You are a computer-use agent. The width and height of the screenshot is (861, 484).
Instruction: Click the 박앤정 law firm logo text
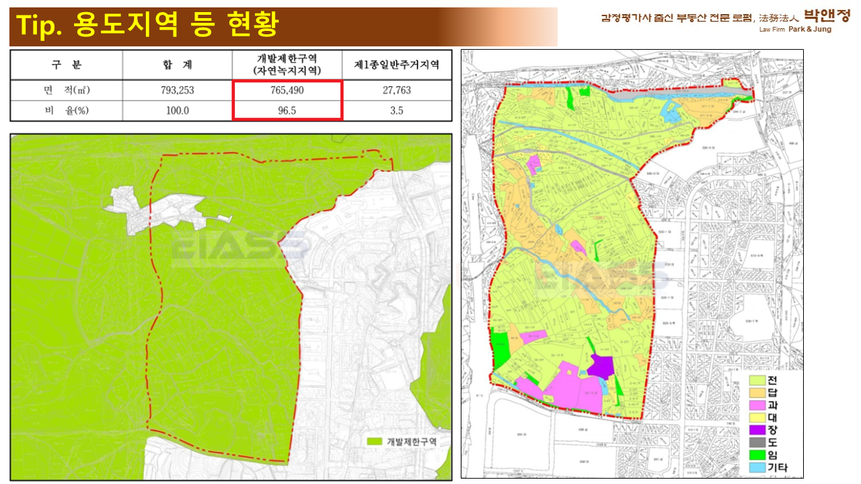coord(827,16)
